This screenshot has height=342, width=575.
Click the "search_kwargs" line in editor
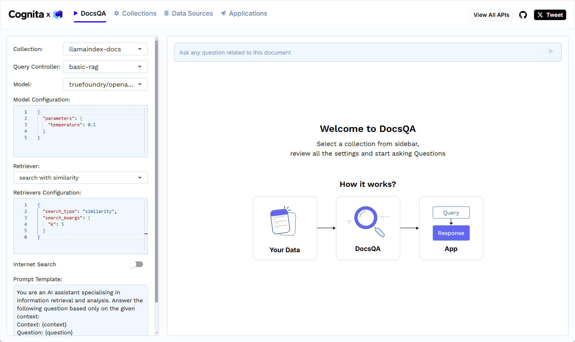point(66,218)
